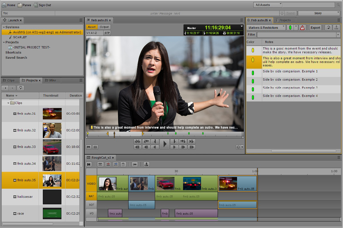Screen dimensions: 343x228
Task: Click timeline toolbar split-view first icon
Action: point(89,164)
